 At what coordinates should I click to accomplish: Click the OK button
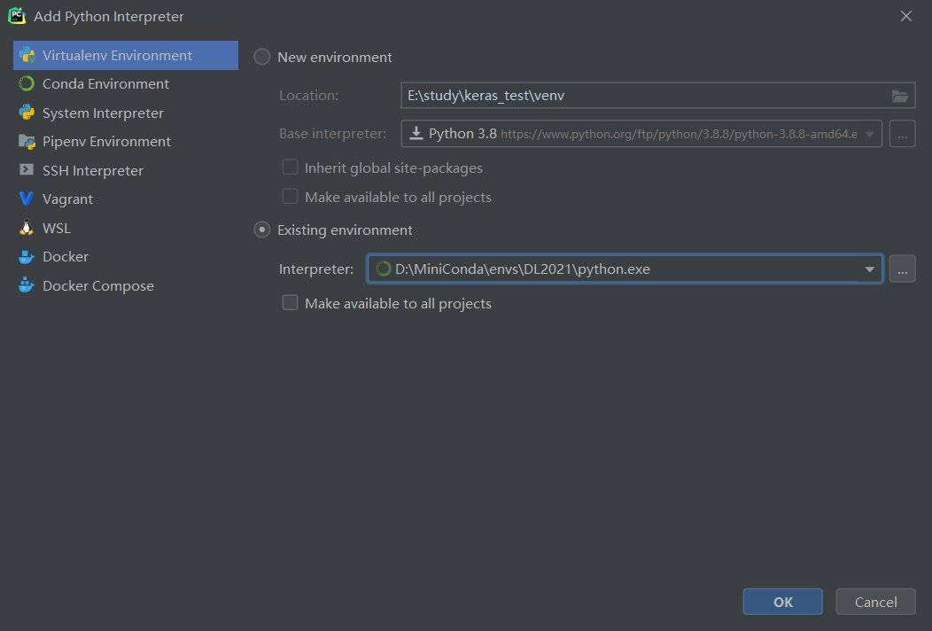point(783,602)
